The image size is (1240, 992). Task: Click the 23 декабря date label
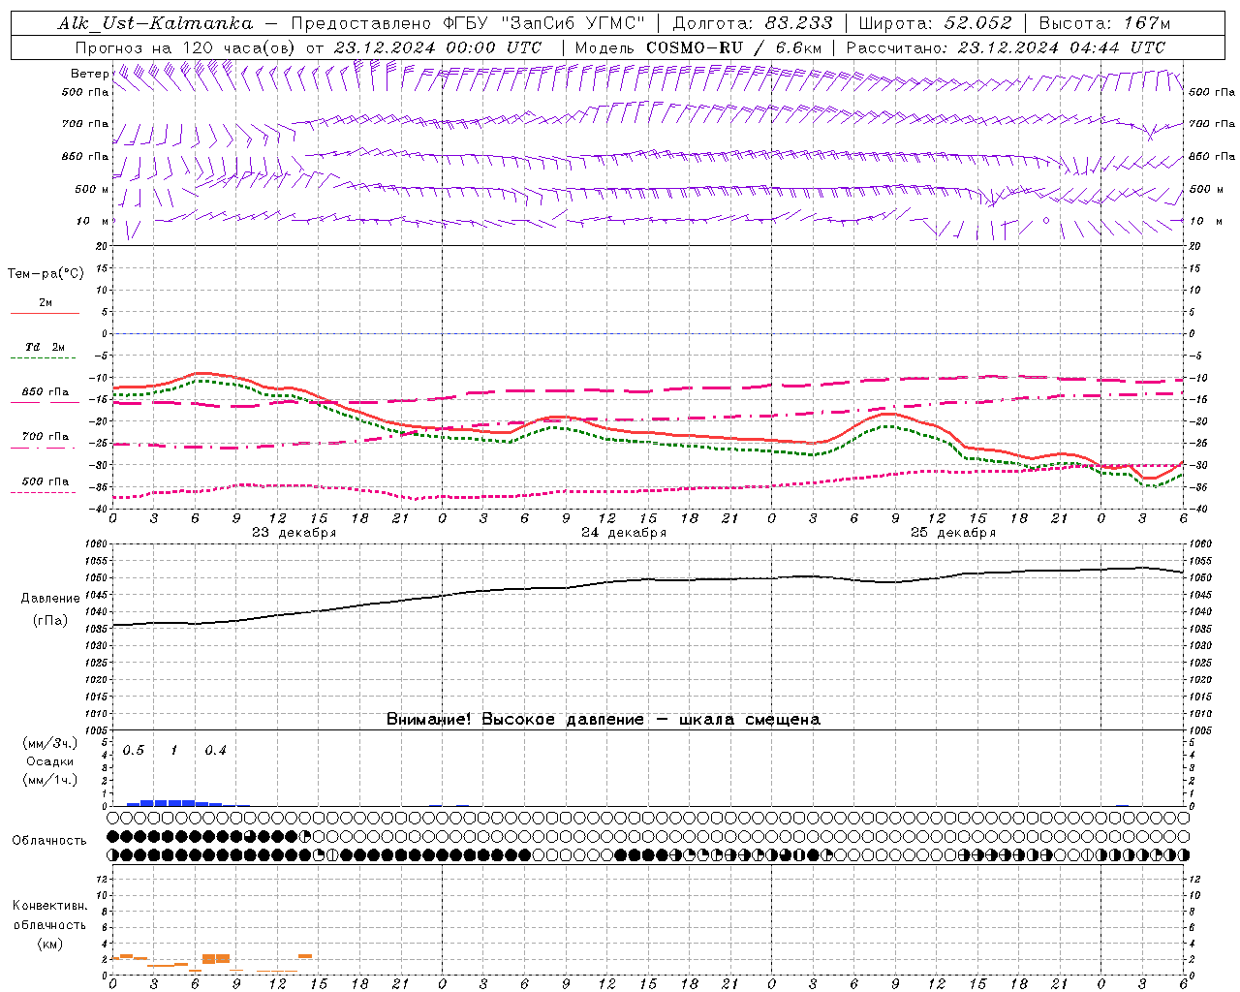294,533
